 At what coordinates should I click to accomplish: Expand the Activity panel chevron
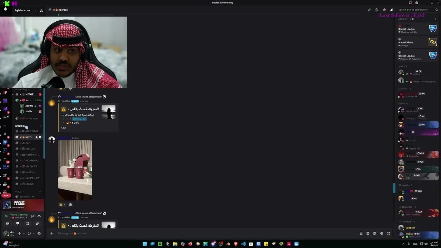[x=436, y=19]
